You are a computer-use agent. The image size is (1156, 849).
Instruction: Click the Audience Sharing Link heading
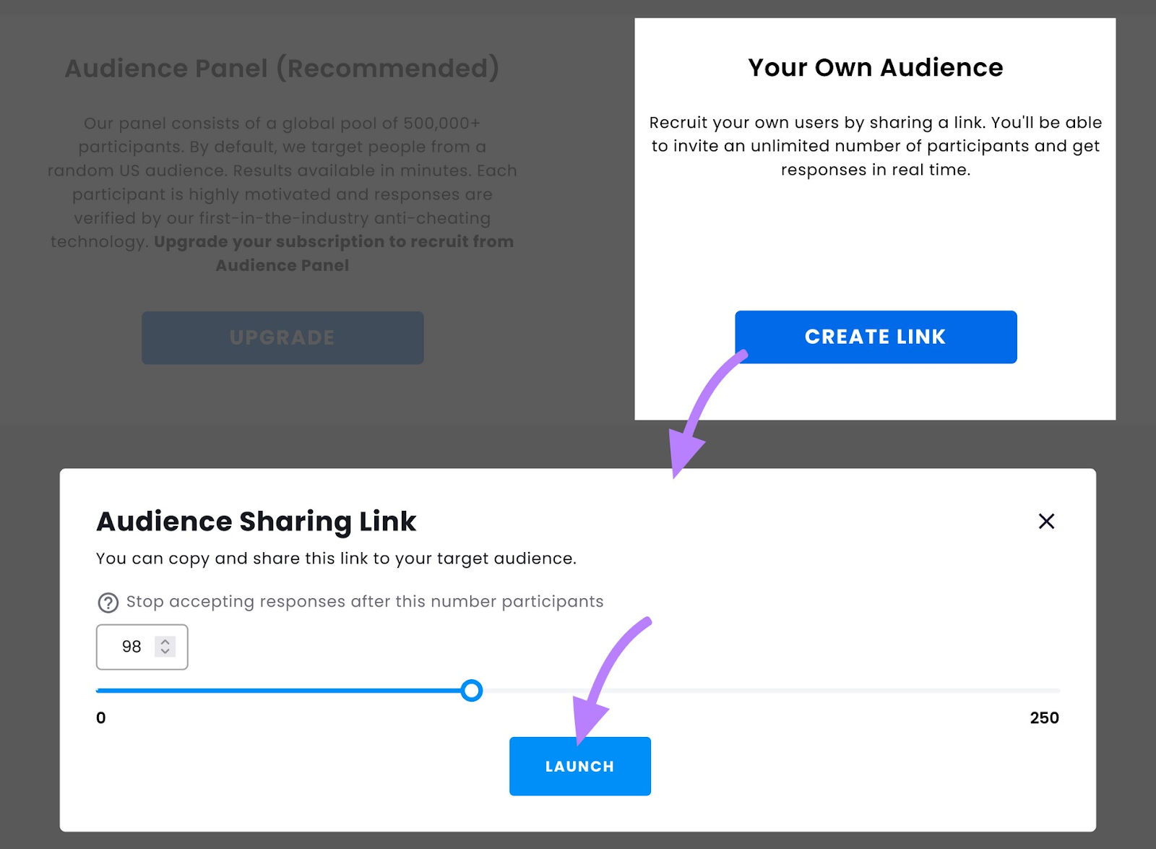(256, 521)
